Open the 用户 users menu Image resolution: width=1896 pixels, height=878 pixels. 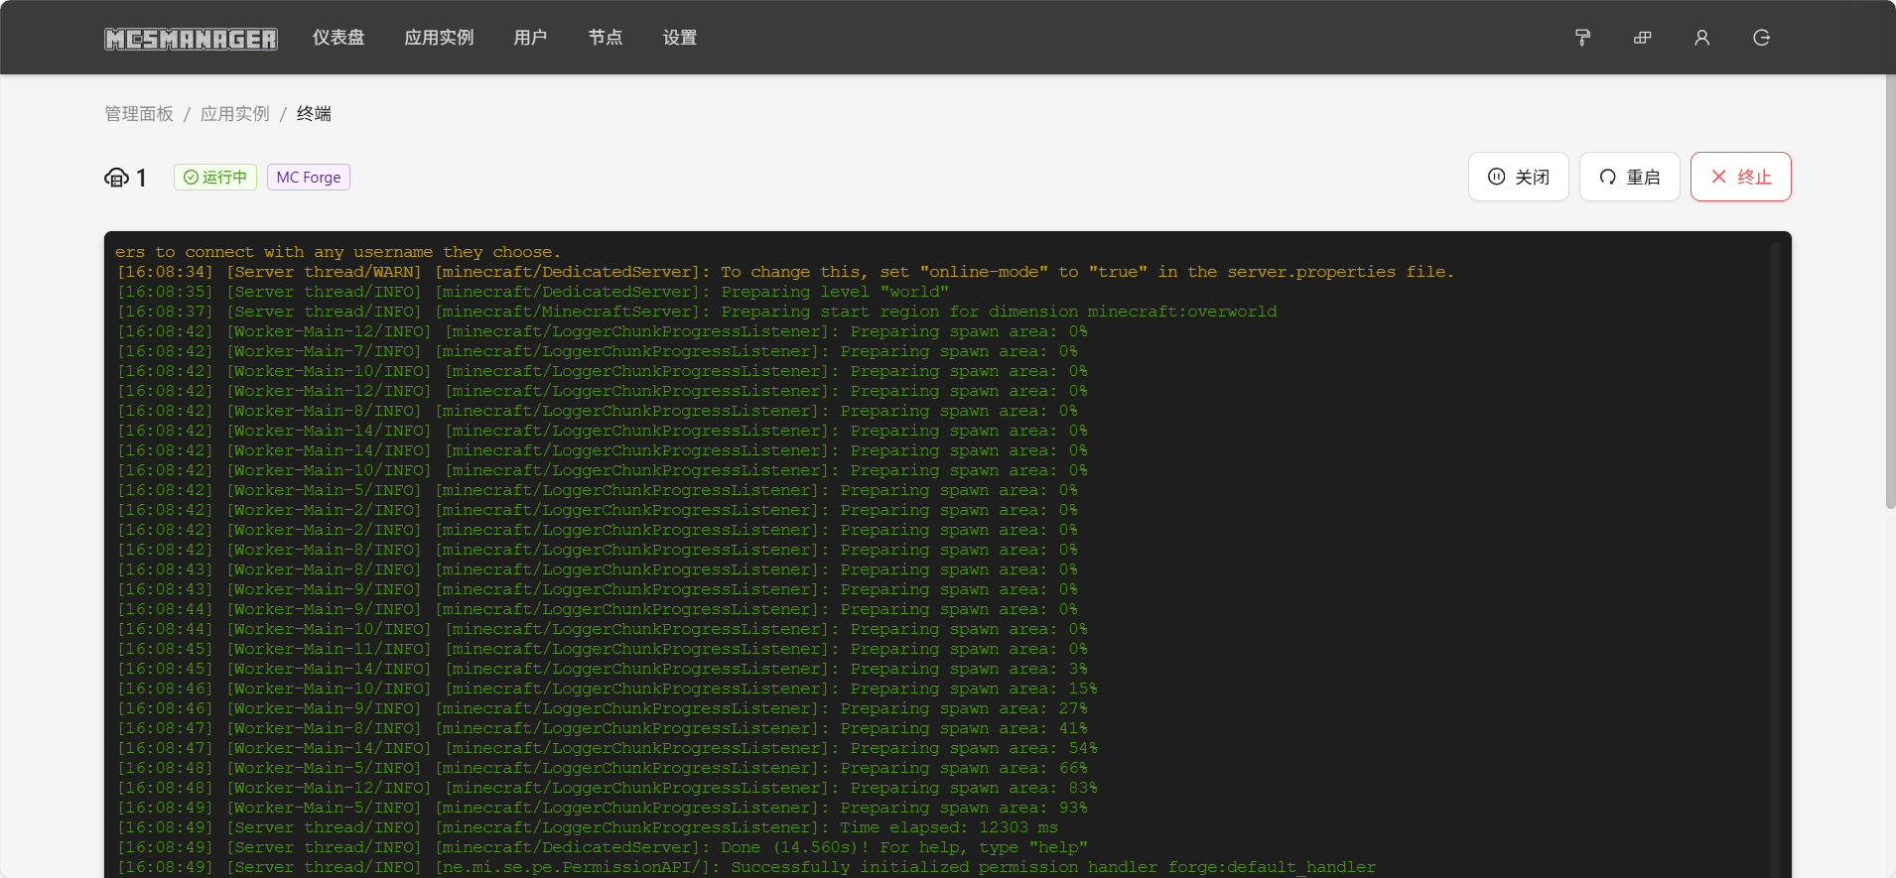click(530, 38)
